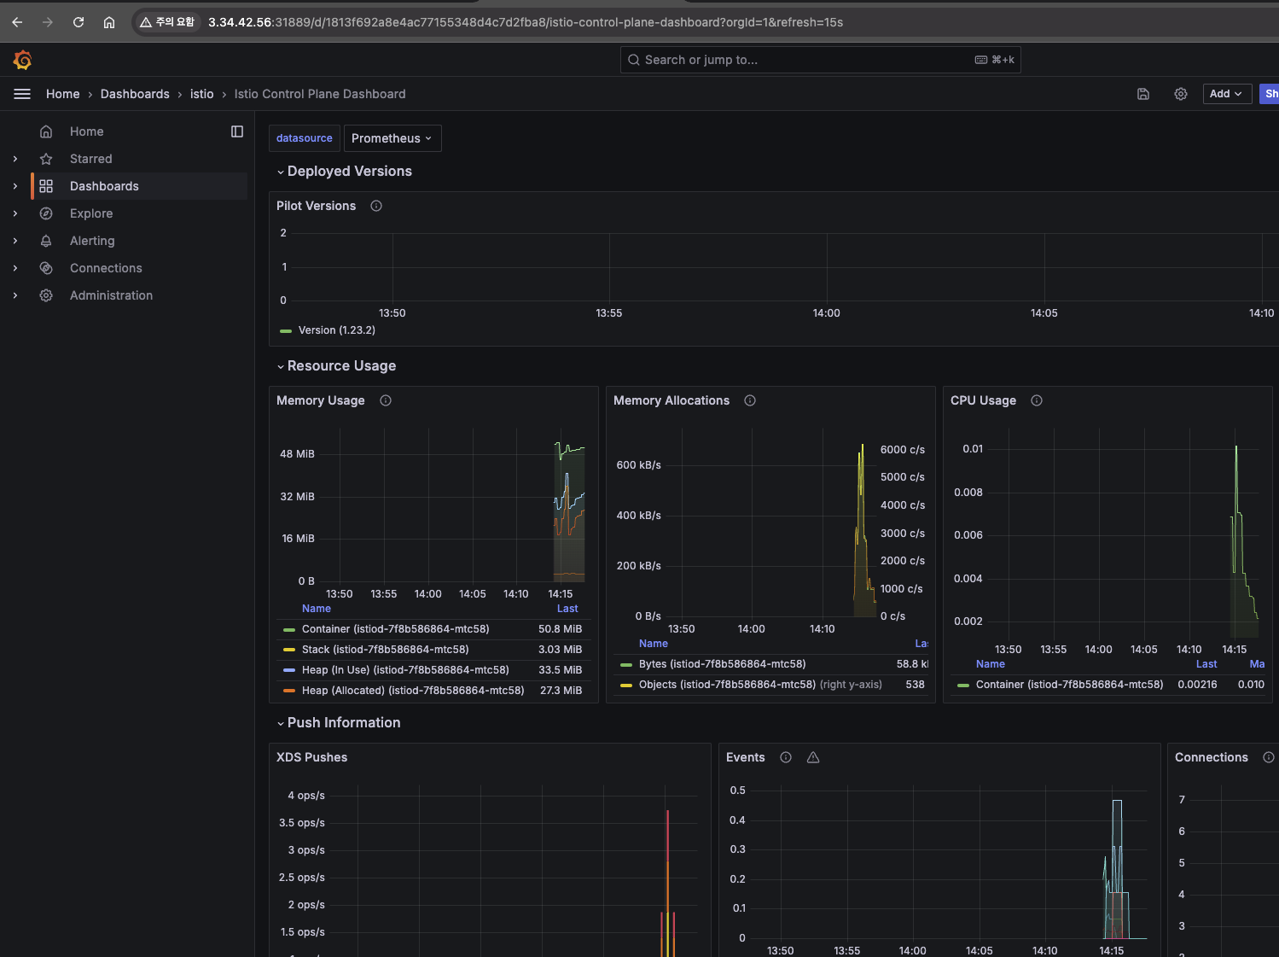Click the Events panel warning triangle
The width and height of the screenshot is (1279, 957).
[813, 757]
